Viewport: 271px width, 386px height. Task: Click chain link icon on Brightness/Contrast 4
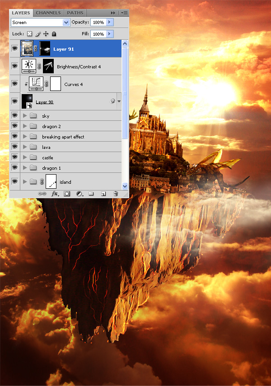tap(39, 66)
